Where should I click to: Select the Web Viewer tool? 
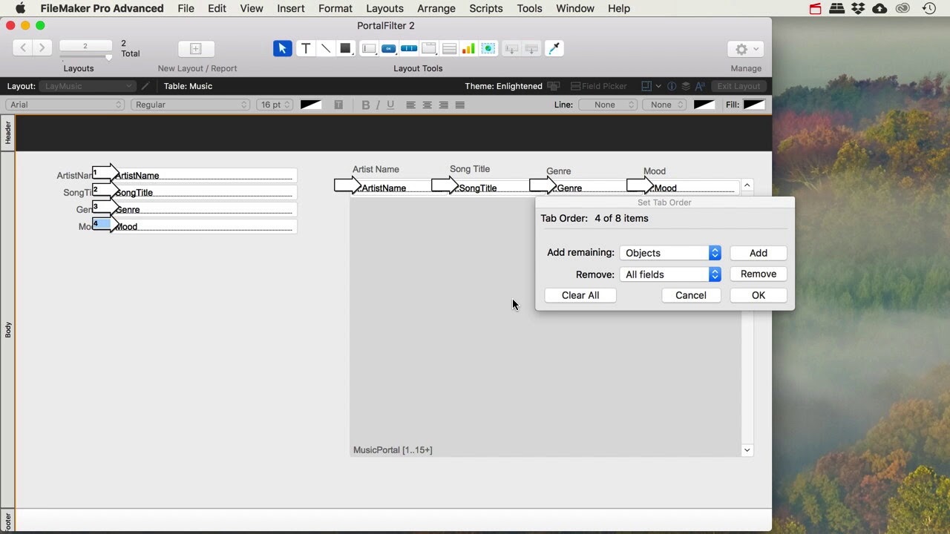point(488,48)
